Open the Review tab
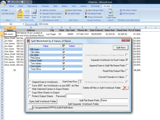Viewport: 160px width, 120px height. 65,6
